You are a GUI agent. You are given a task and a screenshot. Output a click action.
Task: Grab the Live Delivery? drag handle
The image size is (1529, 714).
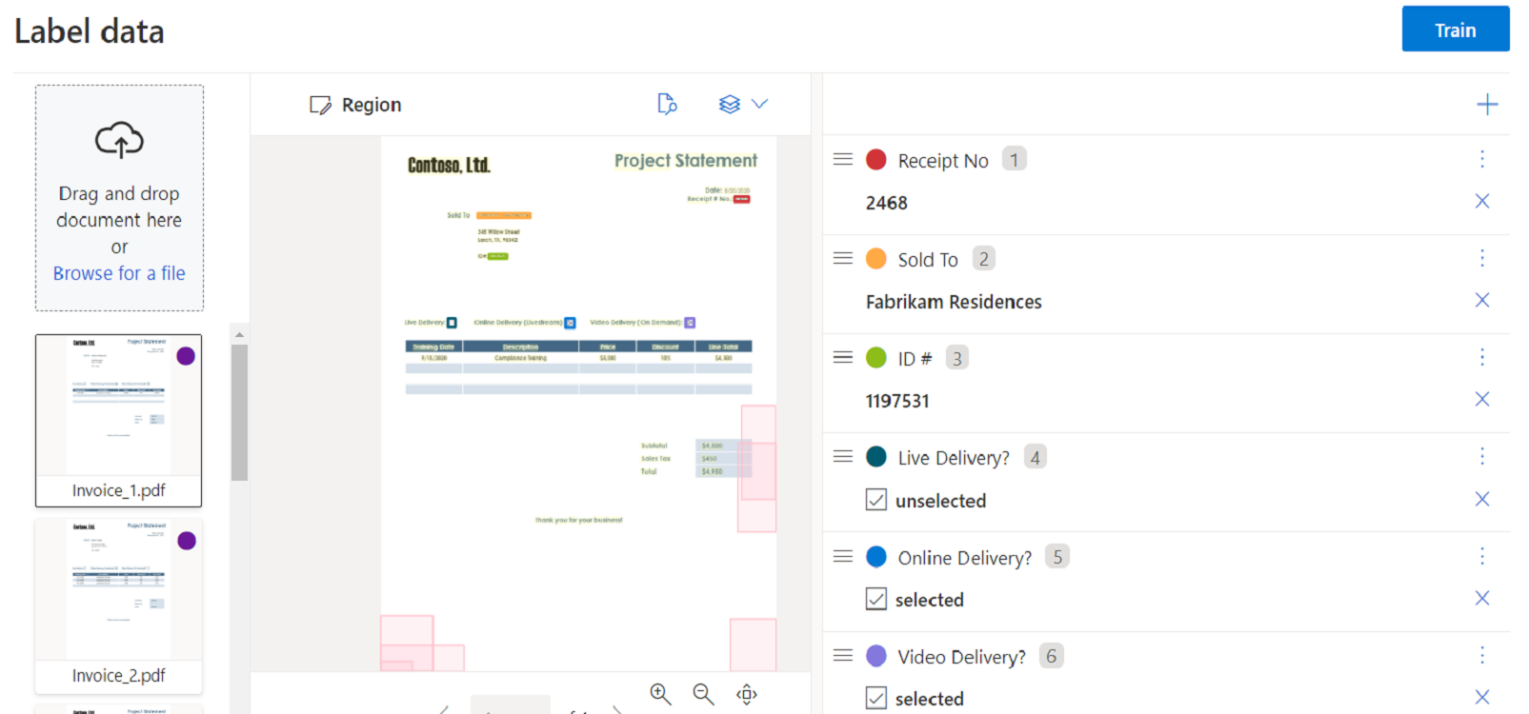(843, 457)
